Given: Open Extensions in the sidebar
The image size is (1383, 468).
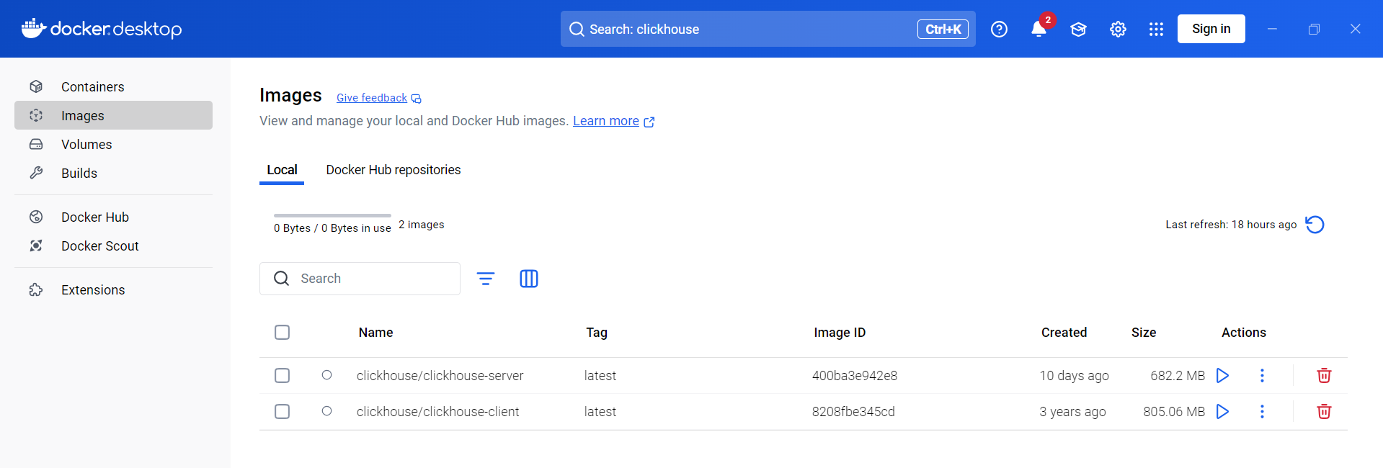Looking at the screenshot, I should 113,289.
